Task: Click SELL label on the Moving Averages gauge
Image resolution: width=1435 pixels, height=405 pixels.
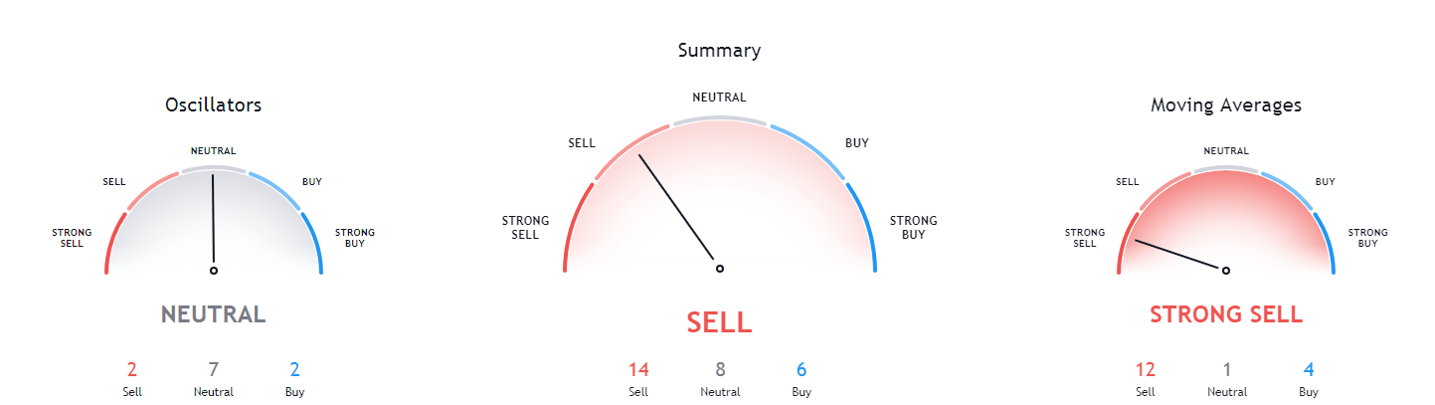Action: coord(1128,182)
